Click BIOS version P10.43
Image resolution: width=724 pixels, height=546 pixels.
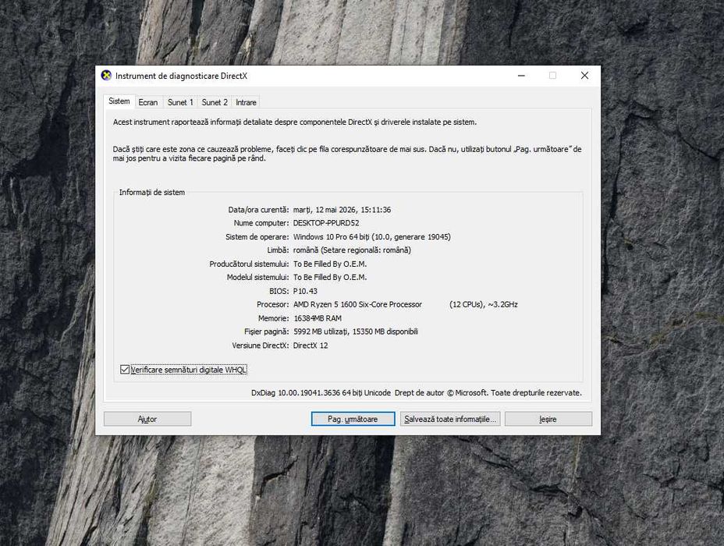pos(305,291)
